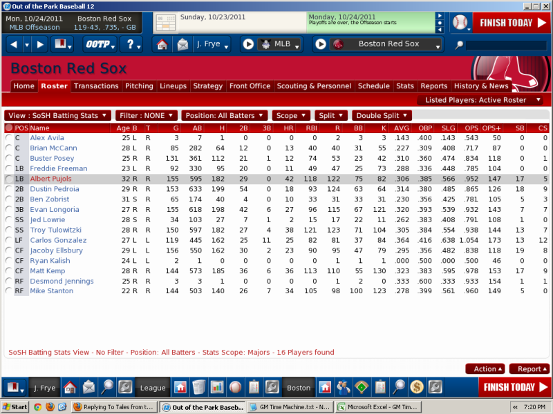The image size is (553, 414).
Task: Select the radio button for Evan Longoria
Action: (8, 210)
